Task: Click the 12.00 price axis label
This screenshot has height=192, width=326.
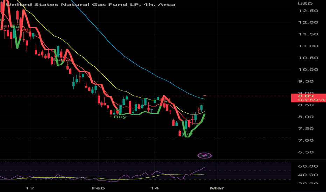Action: coord(308,22)
